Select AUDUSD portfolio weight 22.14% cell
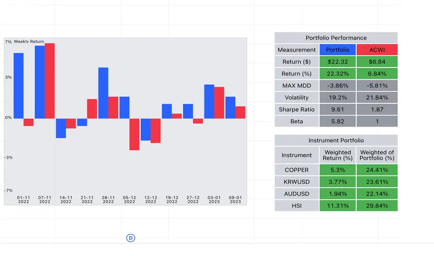The height and width of the screenshot is (256, 434). click(377, 194)
